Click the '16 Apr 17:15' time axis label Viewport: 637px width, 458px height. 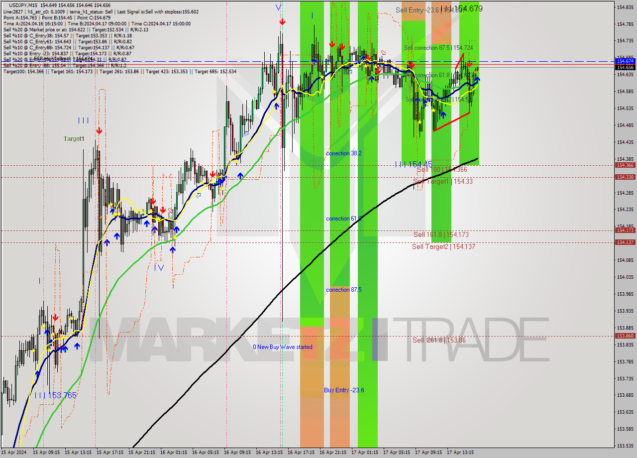[x=301, y=453]
